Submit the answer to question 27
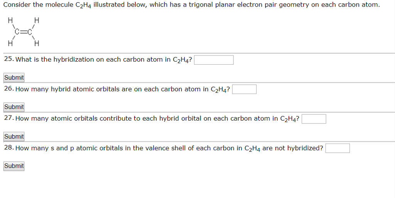Viewport: 395px width, 198px height. point(14,137)
